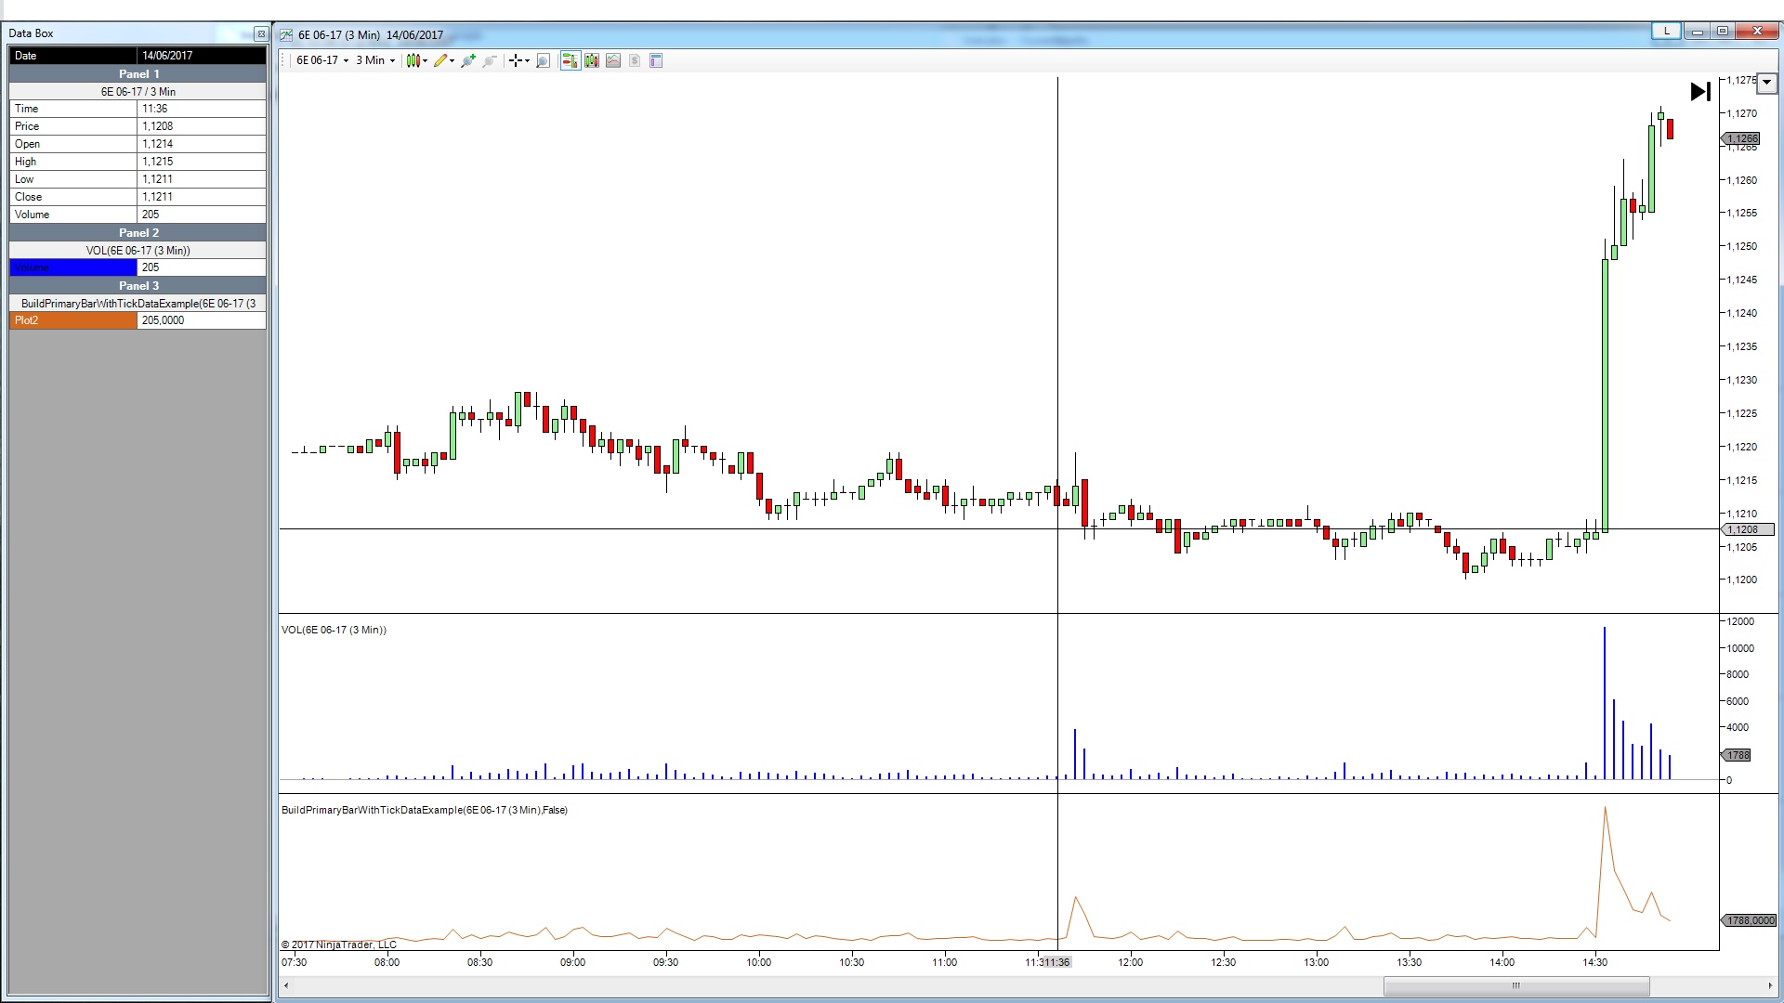
Task: Expand the 6E 06-17 instrument dropdown
Action: 321,60
